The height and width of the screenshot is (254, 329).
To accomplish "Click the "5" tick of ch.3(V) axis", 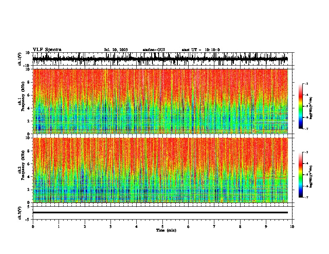I will tap(29, 206).
